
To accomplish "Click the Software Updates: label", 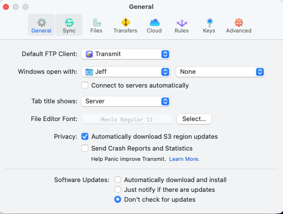I will pyautogui.click(x=81, y=180).
